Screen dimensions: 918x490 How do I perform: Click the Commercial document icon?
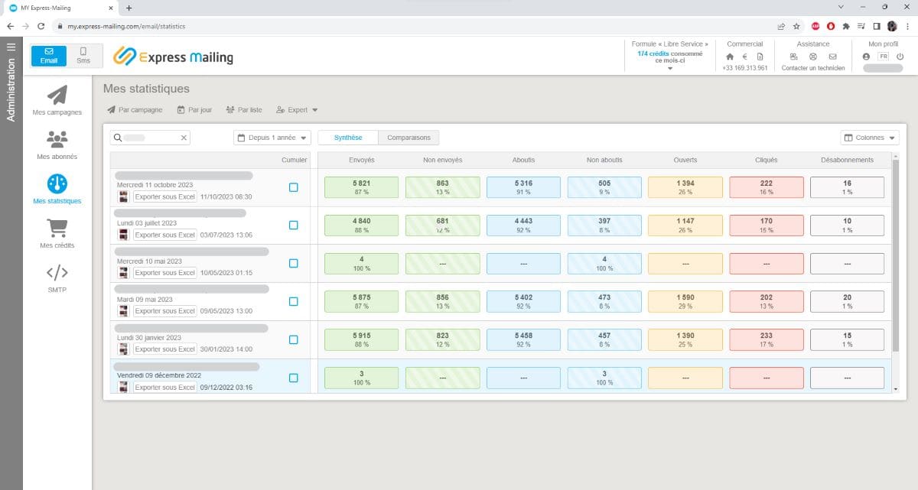[x=760, y=57]
